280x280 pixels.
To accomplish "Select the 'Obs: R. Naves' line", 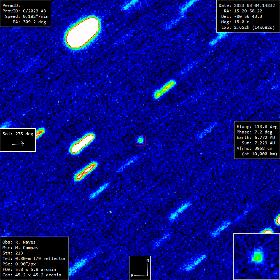I will 19,242.
